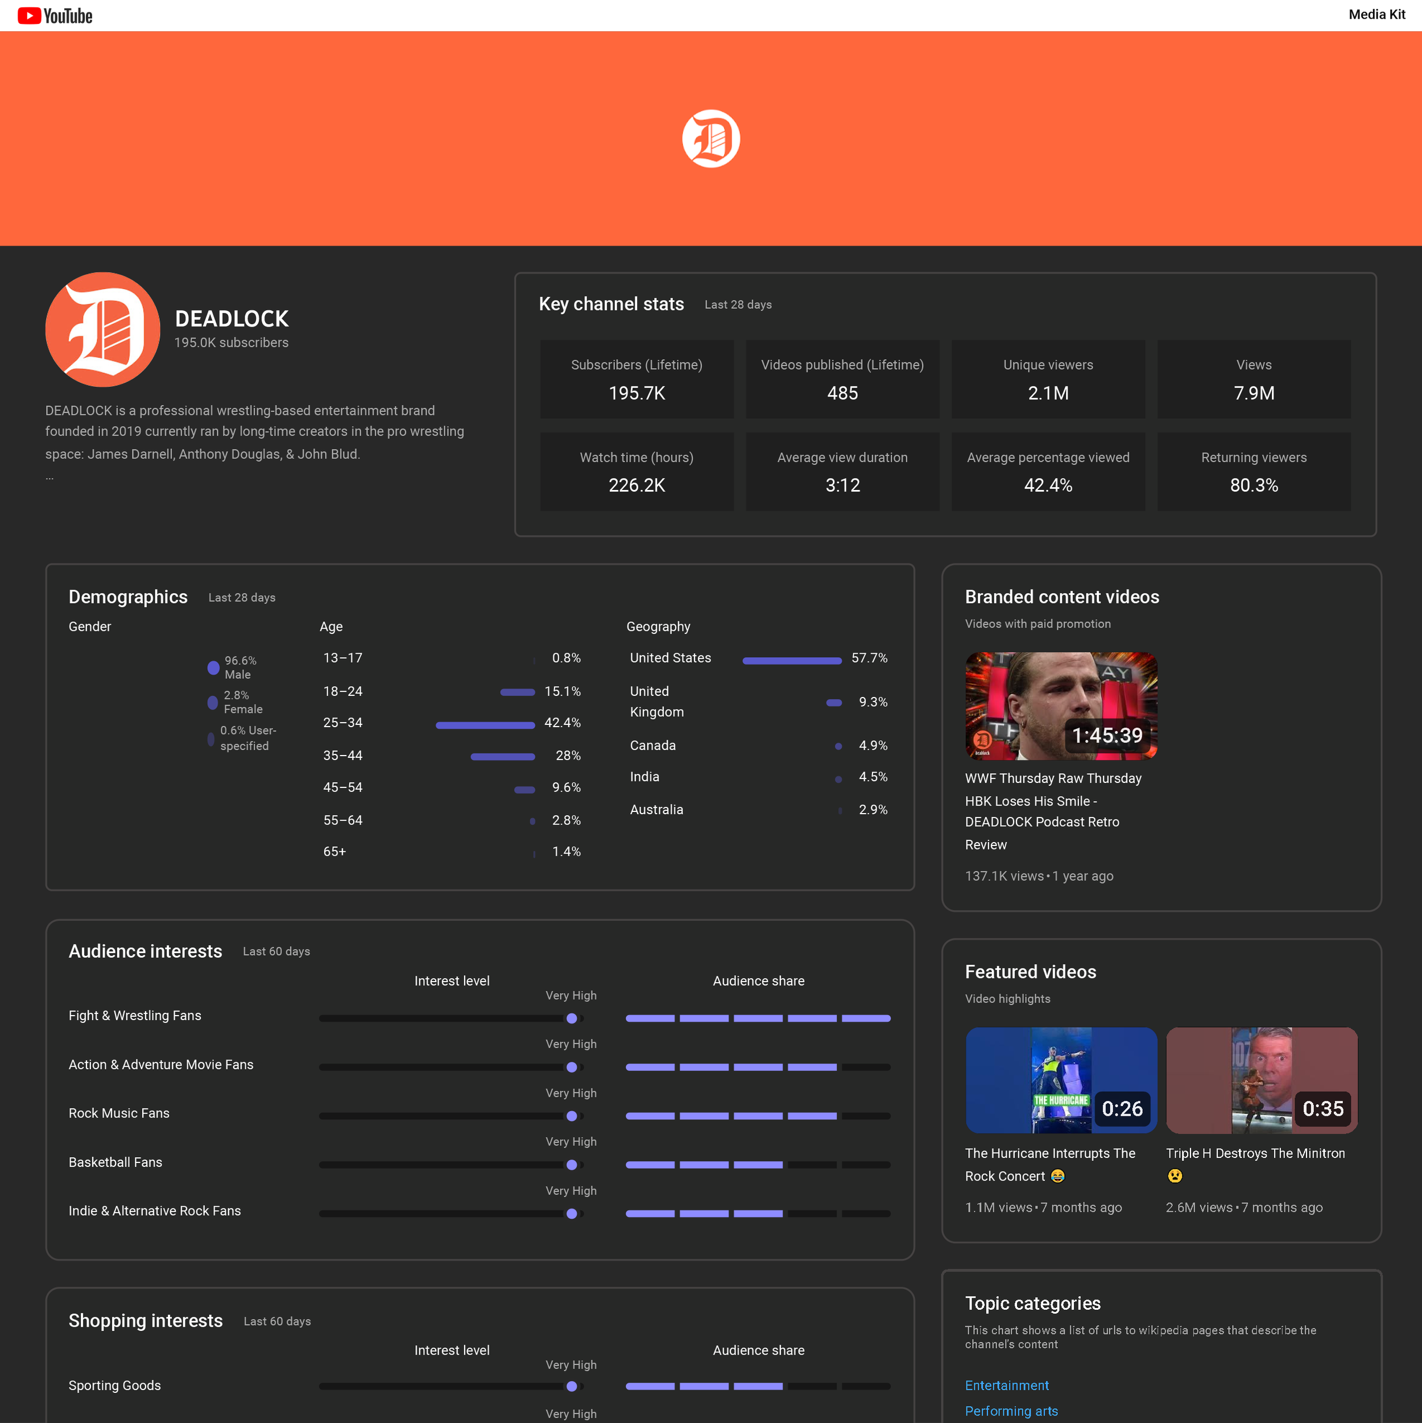Click the Female gender legend dot
Viewport: 1422px width, 1423px height.
coord(213,702)
